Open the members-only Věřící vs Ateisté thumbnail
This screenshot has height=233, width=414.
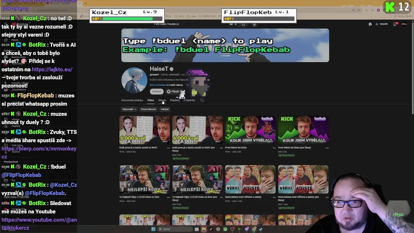303,179
